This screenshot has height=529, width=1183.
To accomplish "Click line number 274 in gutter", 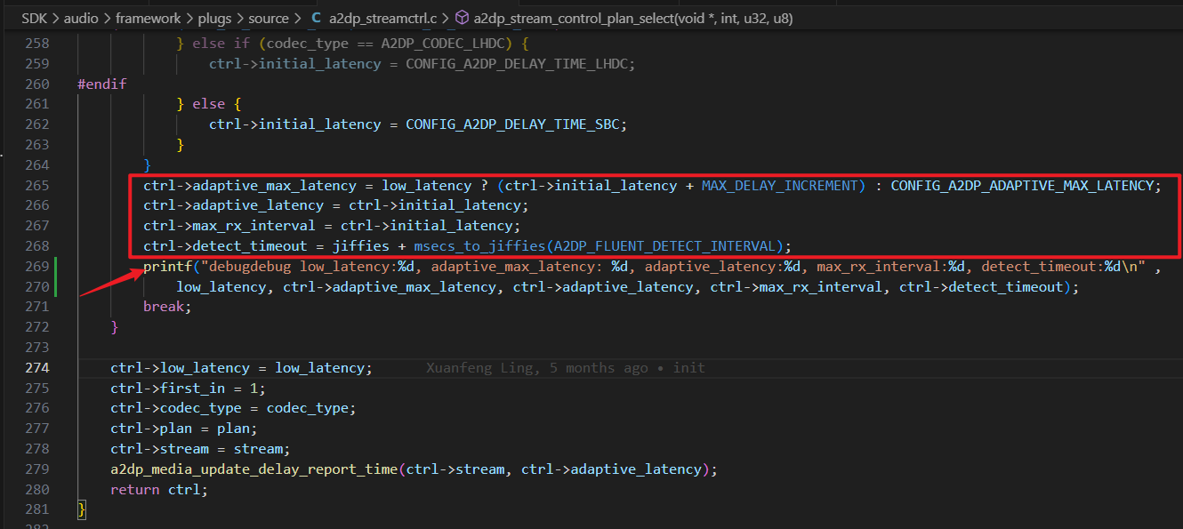I will (x=37, y=367).
